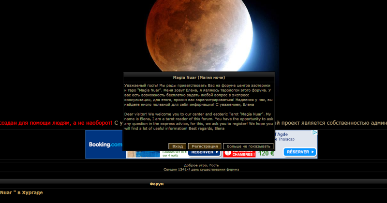The width and height of the screenshot is (387, 203).
Task: Click the light blue RÉSERVER button at right
Action: pyautogui.click(x=299, y=152)
